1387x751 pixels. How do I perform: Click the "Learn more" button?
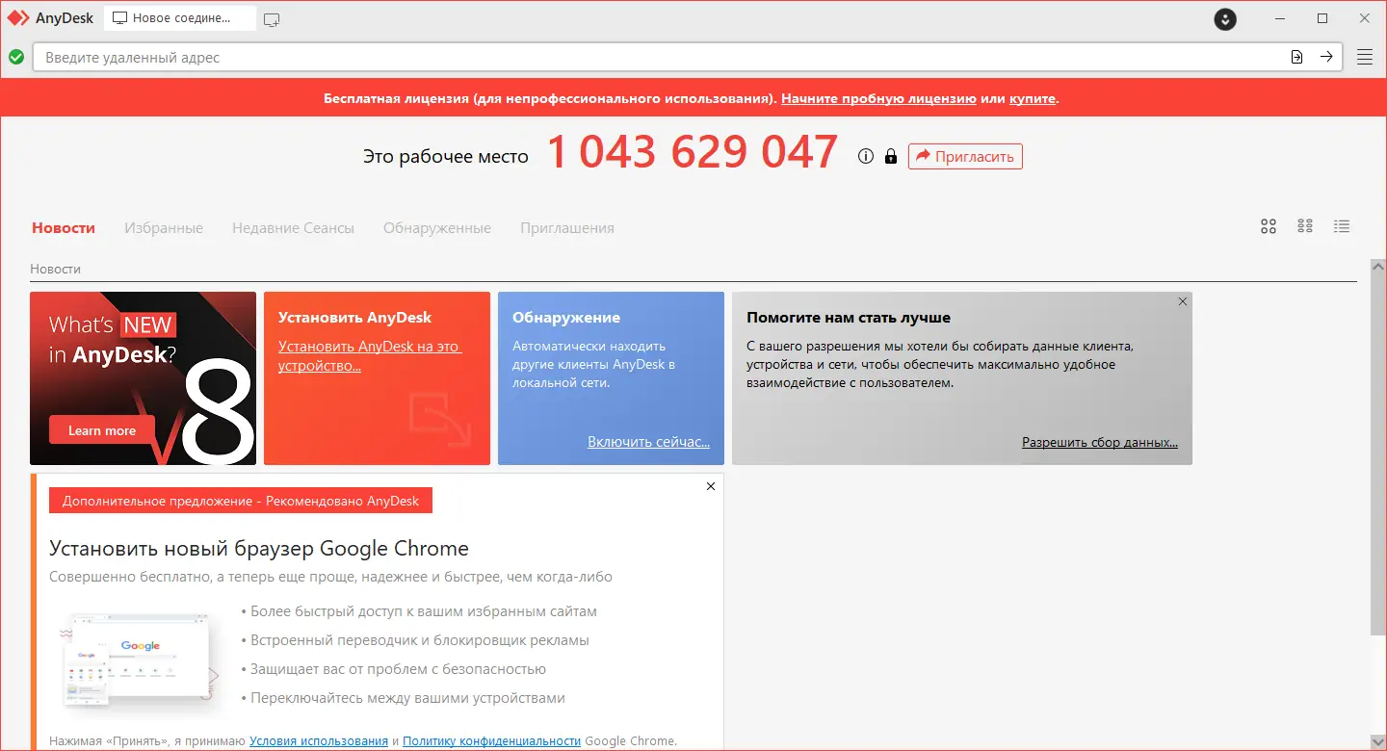click(x=102, y=430)
